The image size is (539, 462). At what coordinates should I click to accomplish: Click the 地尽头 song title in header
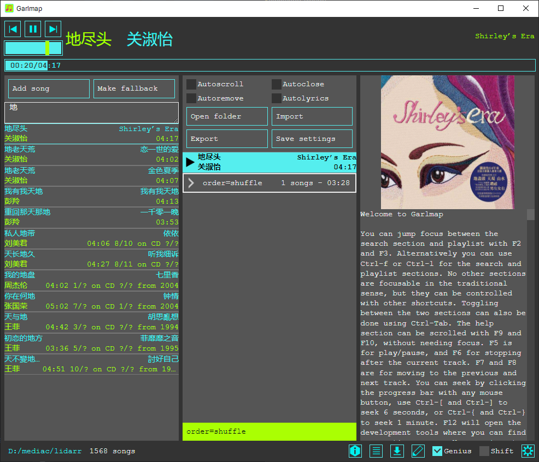89,39
